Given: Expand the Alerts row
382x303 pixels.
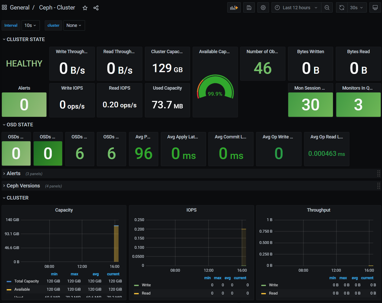Looking at the screenshot, I should tap(12, 173).
